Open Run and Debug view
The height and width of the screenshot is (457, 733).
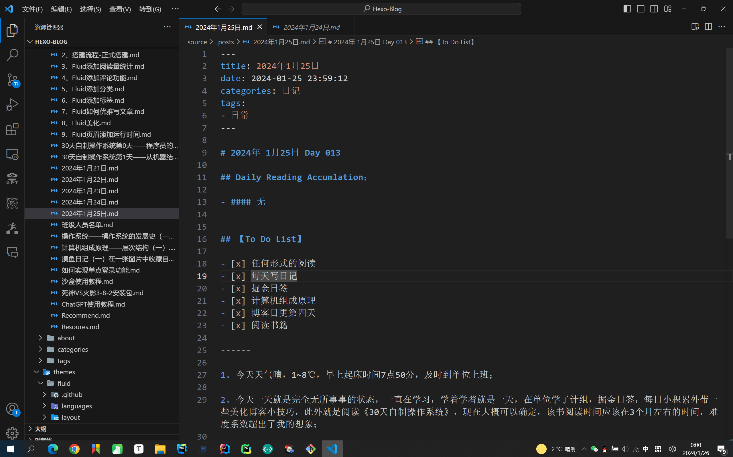[x=12, y=105]
